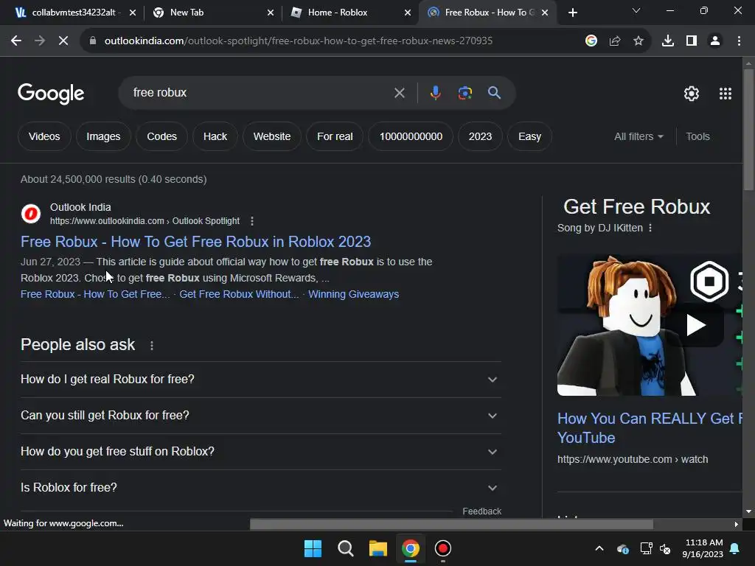Image resolution: width=755 pixels, height=566 pixels.
Task: Toggle the Chrome side panel icon
Action: pyautogui.click(x=692, y=41)
